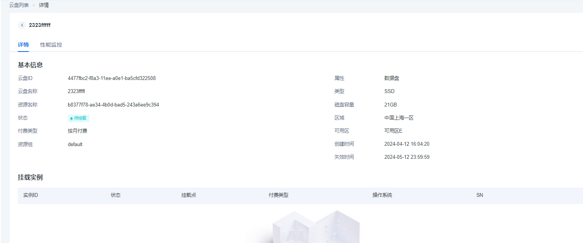Click the empty-state box illustration
Viewport: 583px width, 243px height.
315,227
